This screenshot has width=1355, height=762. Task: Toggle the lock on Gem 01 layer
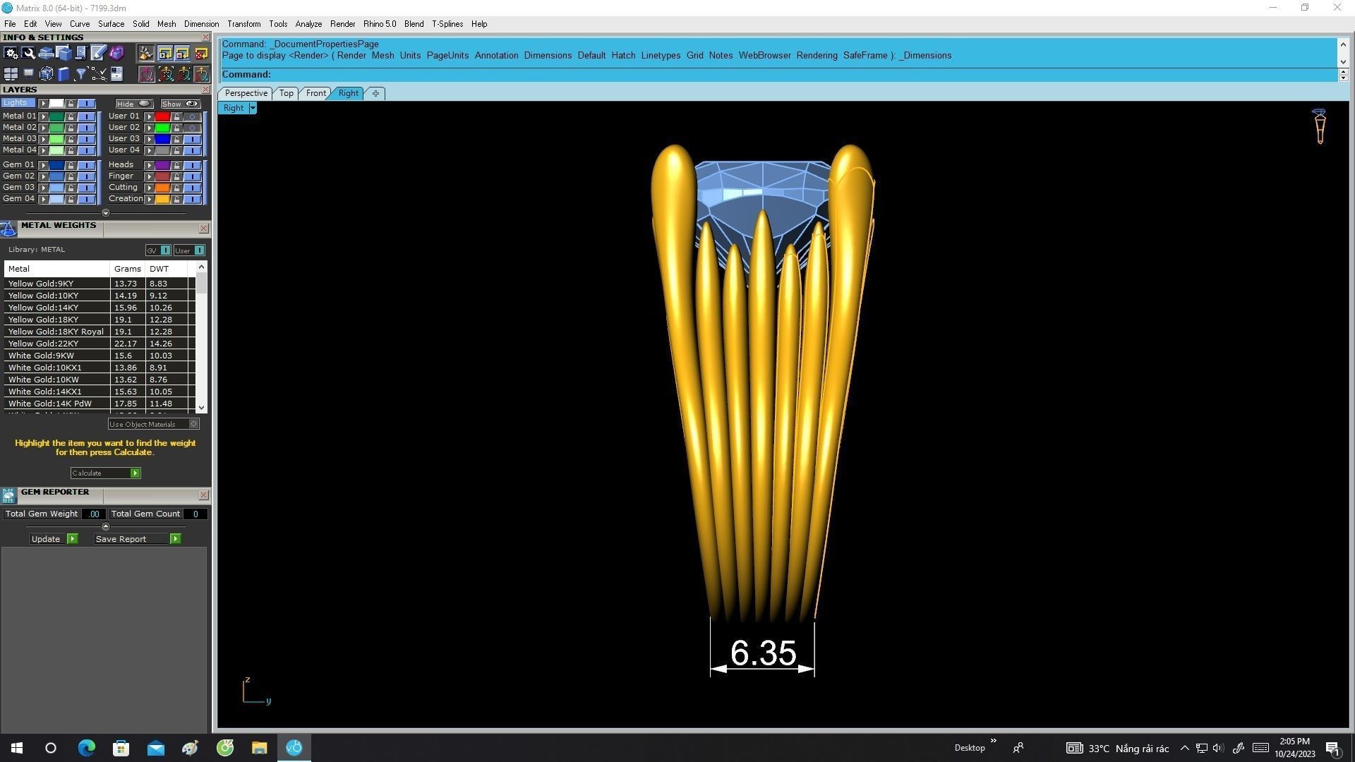[x=71, y=165]
